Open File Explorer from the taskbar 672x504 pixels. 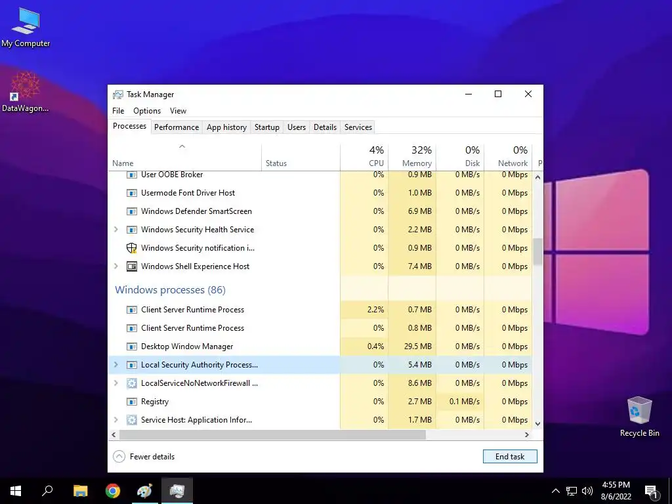[x=80, y=491]
